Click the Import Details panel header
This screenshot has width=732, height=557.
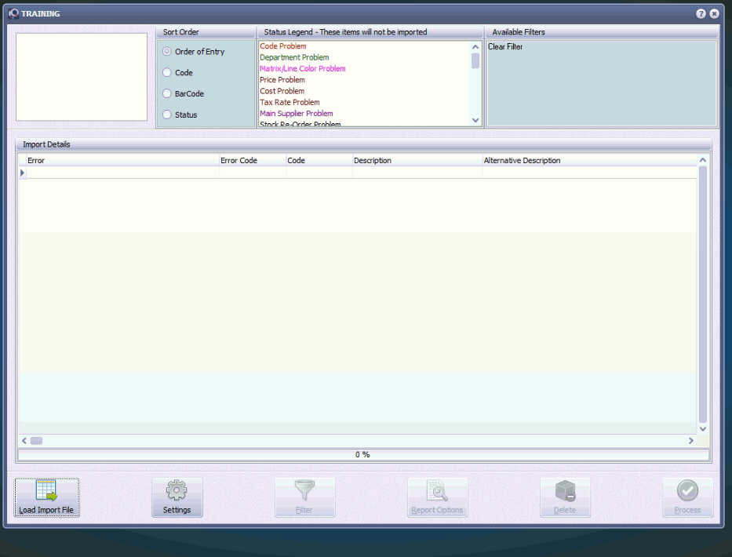click(364, 144)
